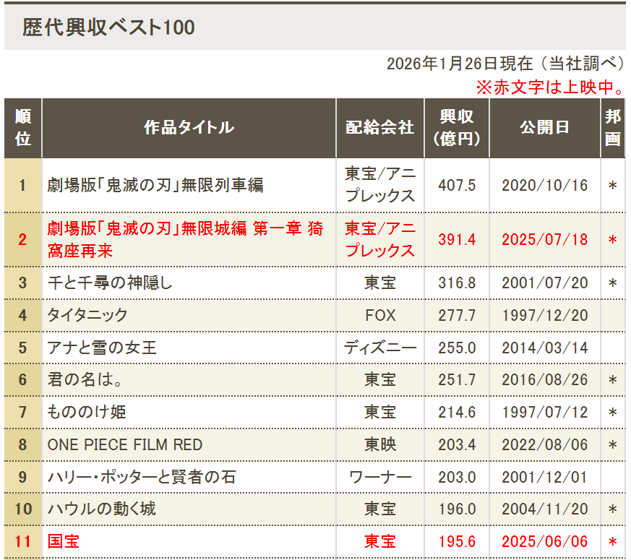Select title 劇場版「鬼滅の刃」無限列車編
Viewport: 631px width, 560px height.
click(x=155, y=185)
